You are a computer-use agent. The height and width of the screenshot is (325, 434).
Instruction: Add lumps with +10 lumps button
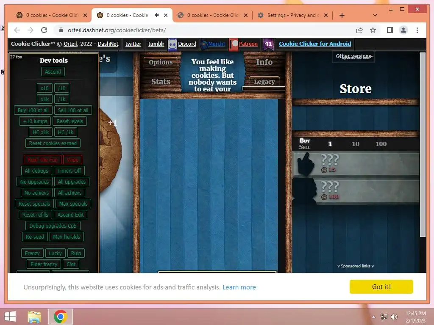point(35,121)
